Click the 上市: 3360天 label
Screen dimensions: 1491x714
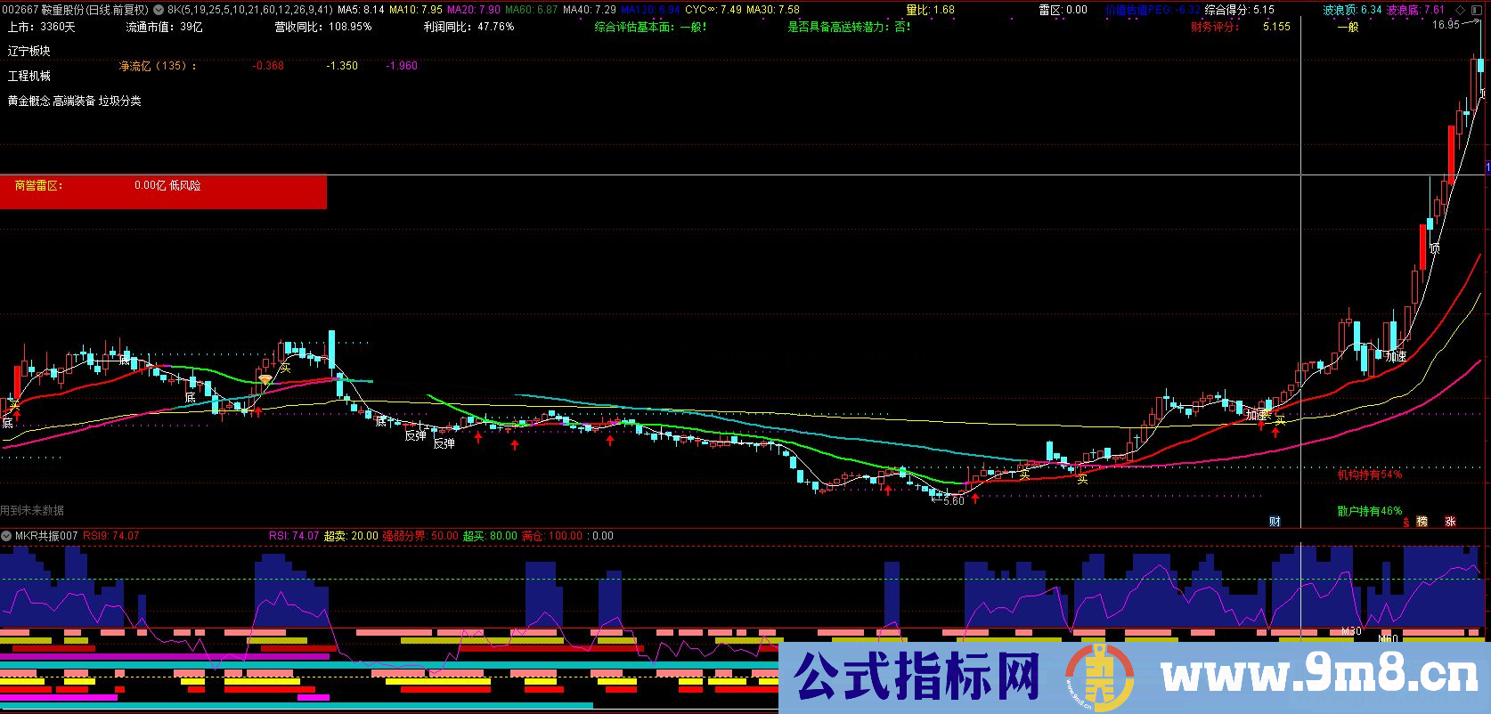click(42, 27)
